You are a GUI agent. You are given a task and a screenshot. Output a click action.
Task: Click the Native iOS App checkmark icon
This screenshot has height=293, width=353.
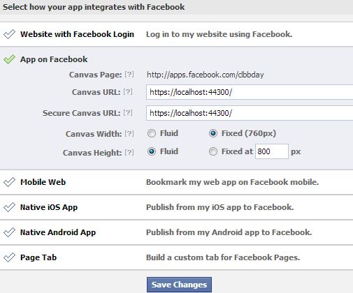tap(9, 207)
